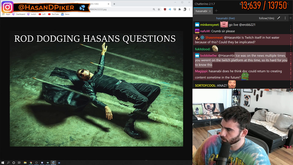Open Windows taskbar search

[x=8, y=163]
